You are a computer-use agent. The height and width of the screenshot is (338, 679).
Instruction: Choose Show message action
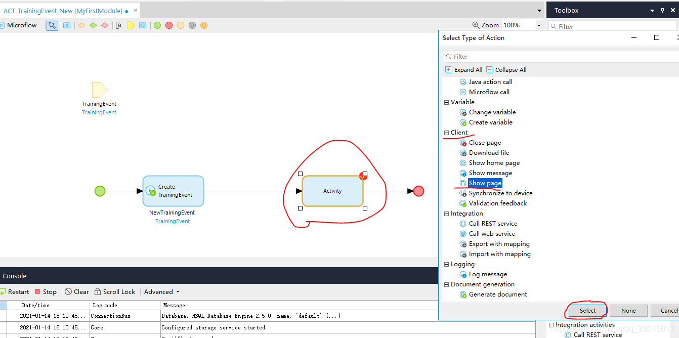490,173
